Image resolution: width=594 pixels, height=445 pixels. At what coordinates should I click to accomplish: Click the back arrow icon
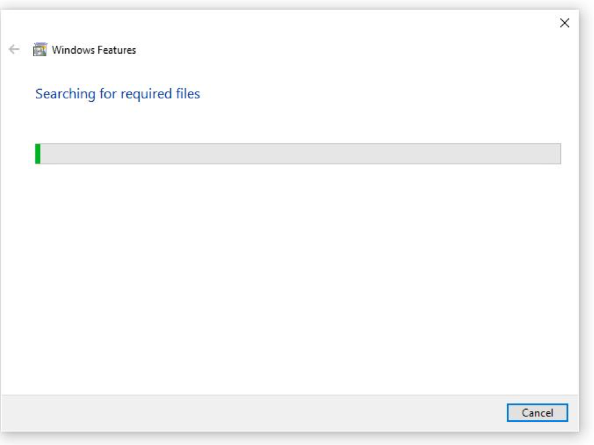(14, 49)
